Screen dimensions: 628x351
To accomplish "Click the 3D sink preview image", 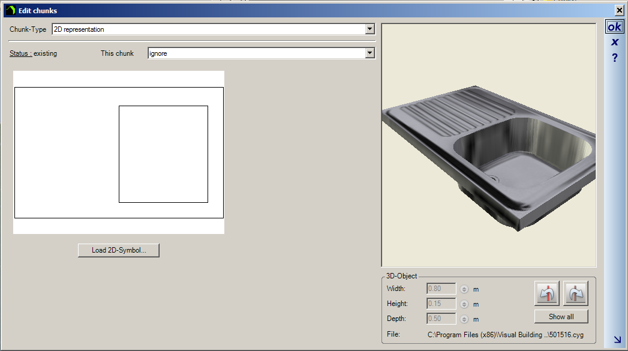I will (x=489, y=145).
